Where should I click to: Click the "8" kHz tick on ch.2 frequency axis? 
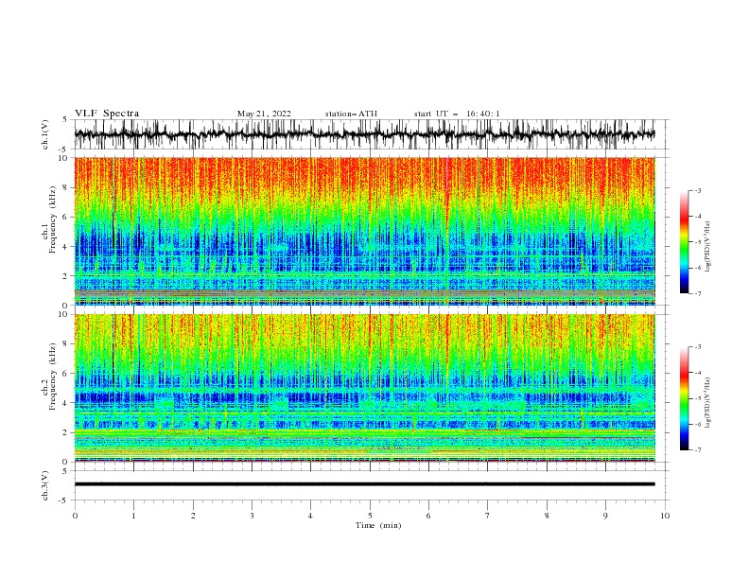pyautogui.click(x=66, y=343)
